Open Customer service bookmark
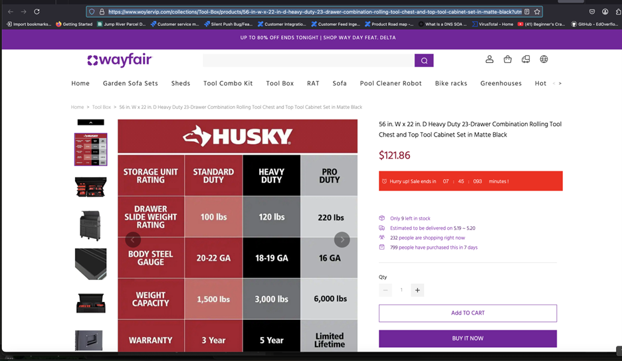 [x=175, y=24]
